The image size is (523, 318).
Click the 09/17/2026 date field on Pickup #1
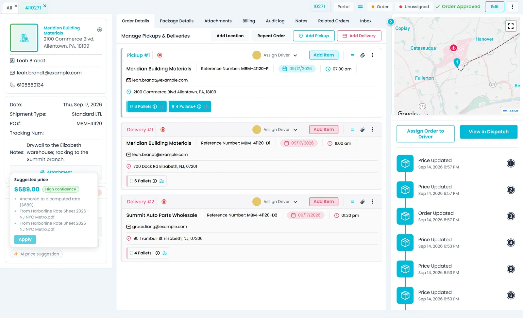pos(297,69)
